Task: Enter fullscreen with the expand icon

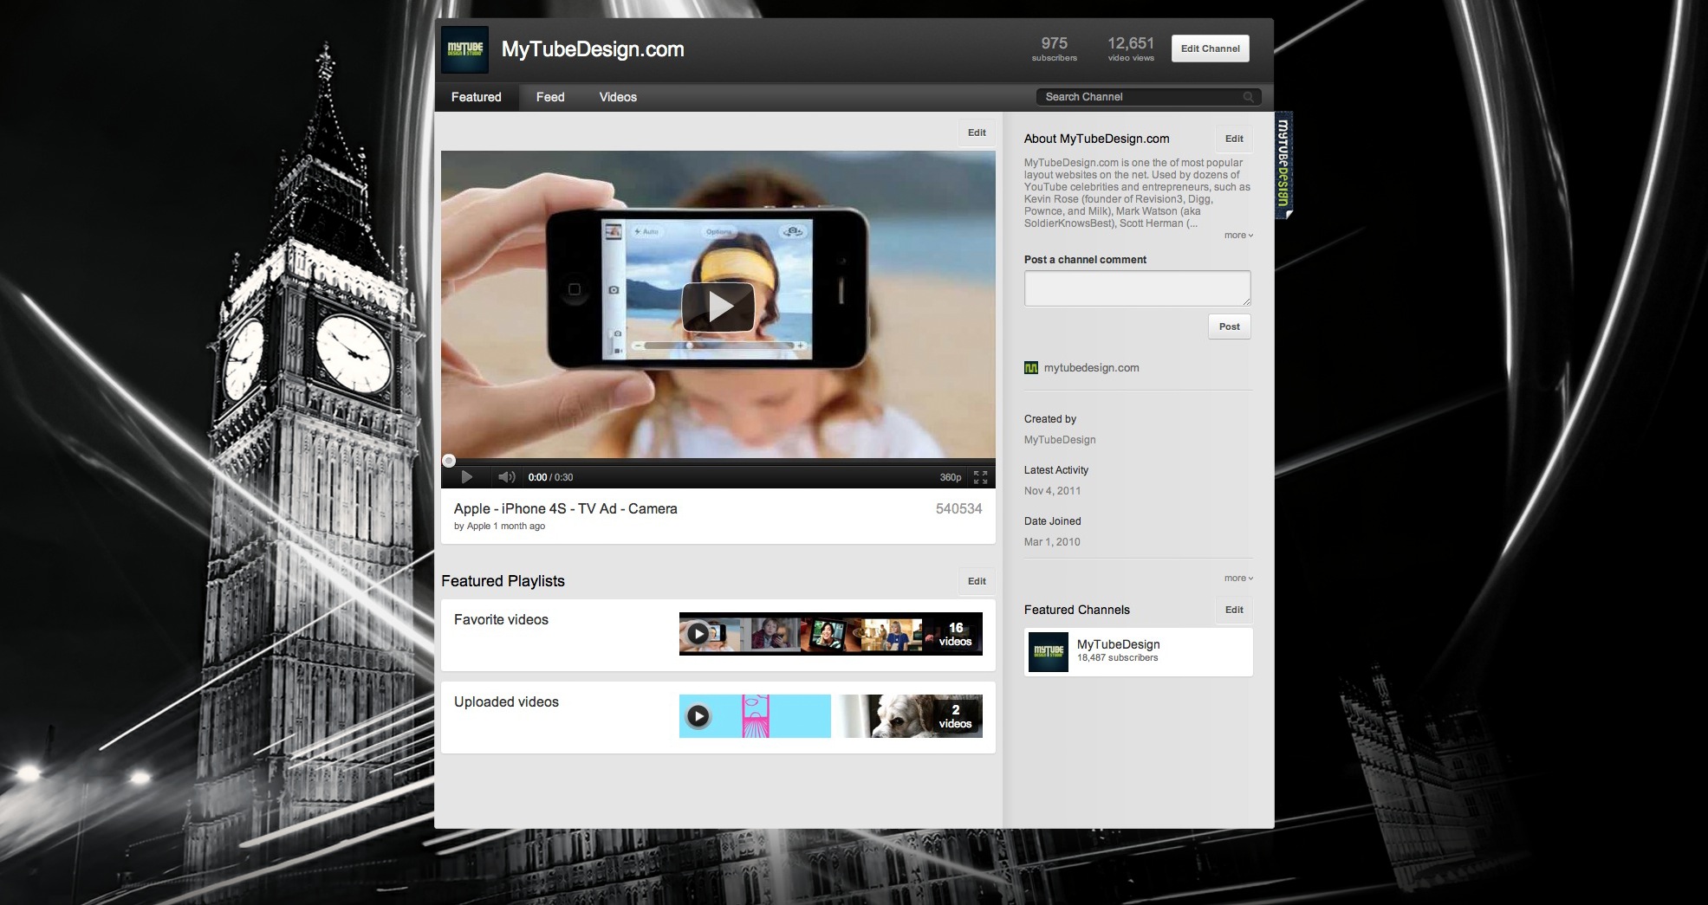Action: (x=980, y=477)
